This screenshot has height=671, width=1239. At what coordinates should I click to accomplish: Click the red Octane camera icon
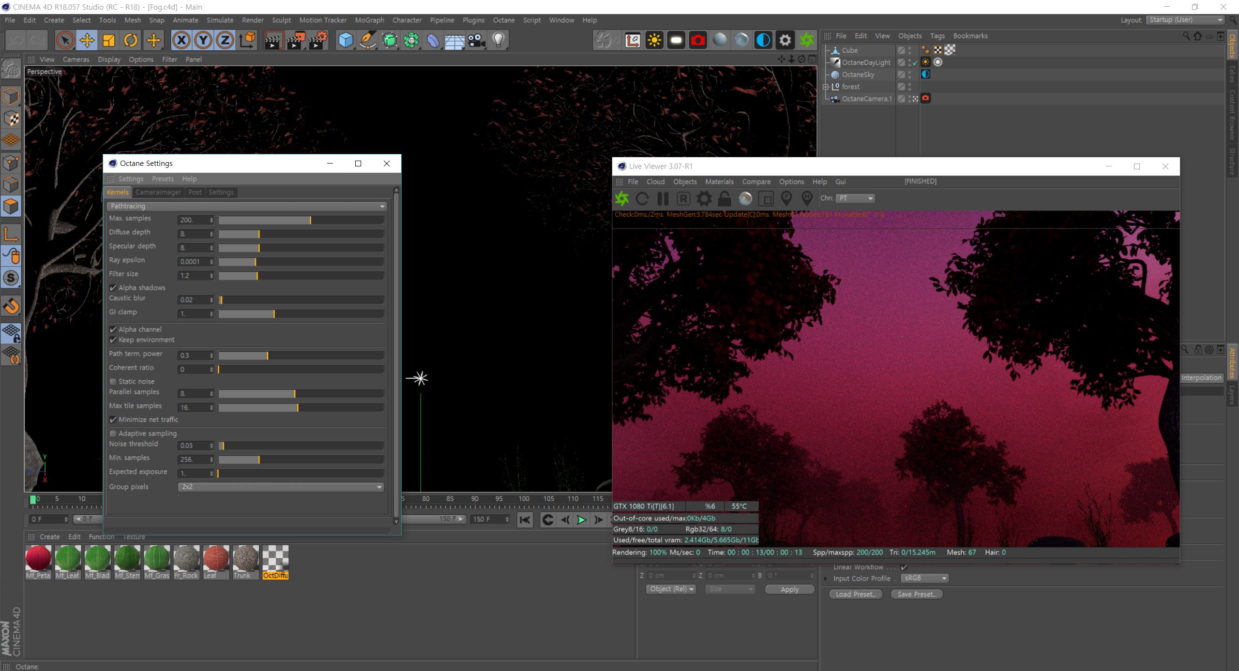coord(698,40)
